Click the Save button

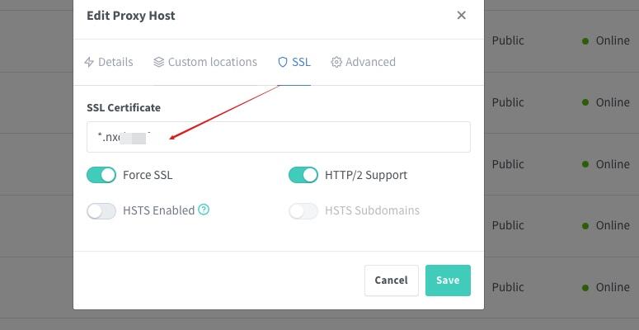pos(448,280)
